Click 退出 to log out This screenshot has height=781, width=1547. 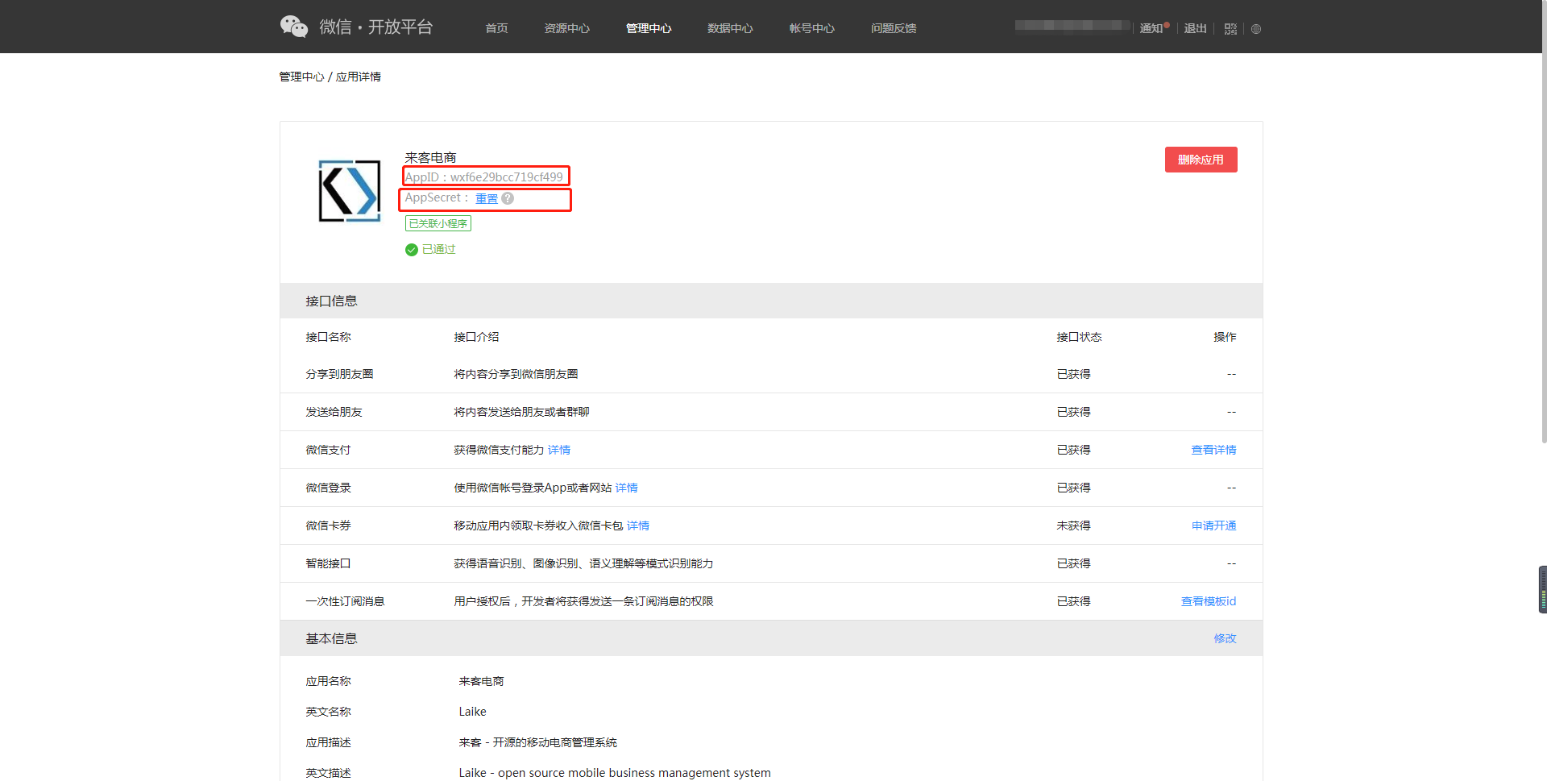click(1195, 28)
